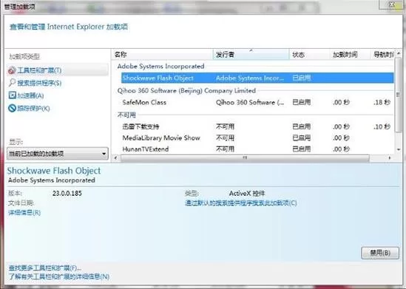The image size is (406, 289).
Task: Select Toolbars and Extensions (工具栏和扩展) type
Action: coord(58,70)
